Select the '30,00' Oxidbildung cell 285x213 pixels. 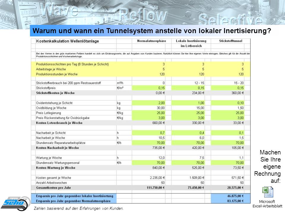[x=161, y=108]
